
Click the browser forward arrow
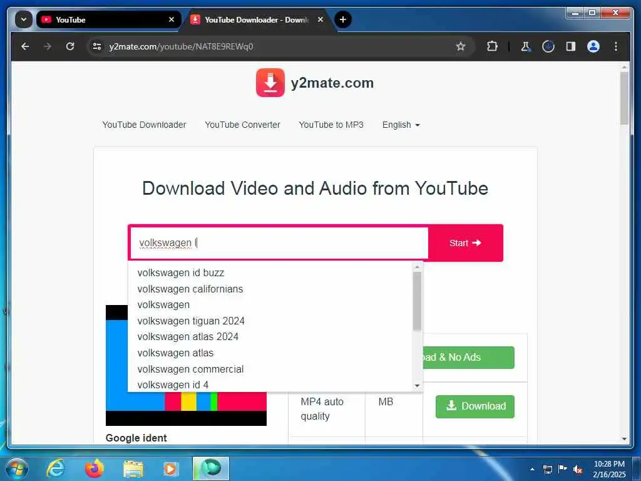48,46
